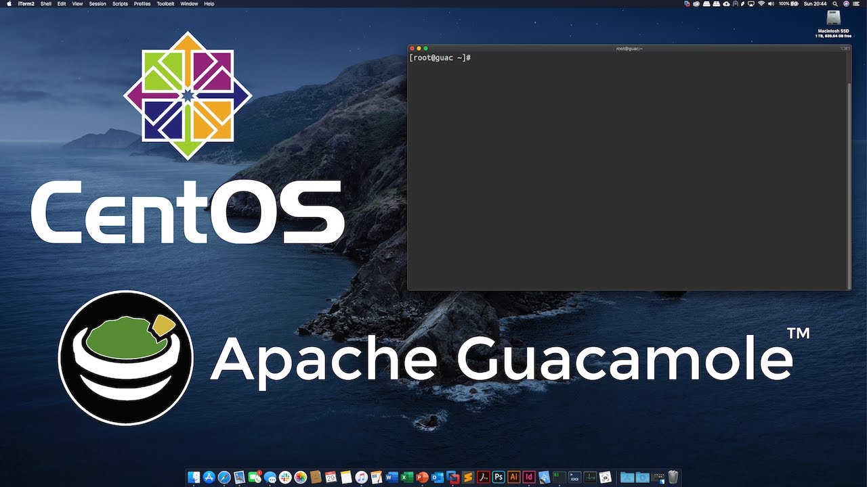Launch Illustrator from the dock
Image resolution: width=867 pixels, height=487 pixels.
pos(513,477)
